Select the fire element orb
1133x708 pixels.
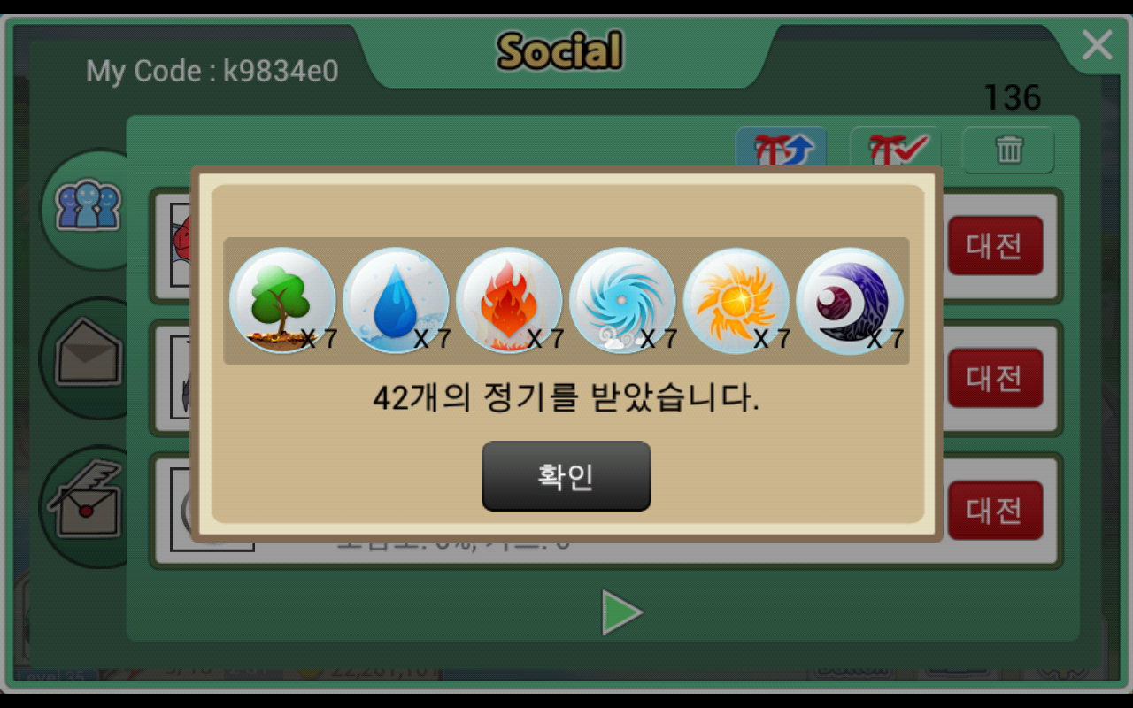(509, 300)
